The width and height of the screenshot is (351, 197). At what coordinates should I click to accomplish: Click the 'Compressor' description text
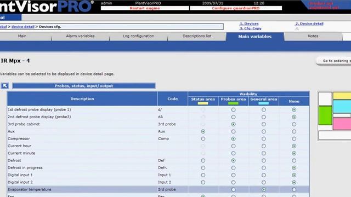point(19,138)
